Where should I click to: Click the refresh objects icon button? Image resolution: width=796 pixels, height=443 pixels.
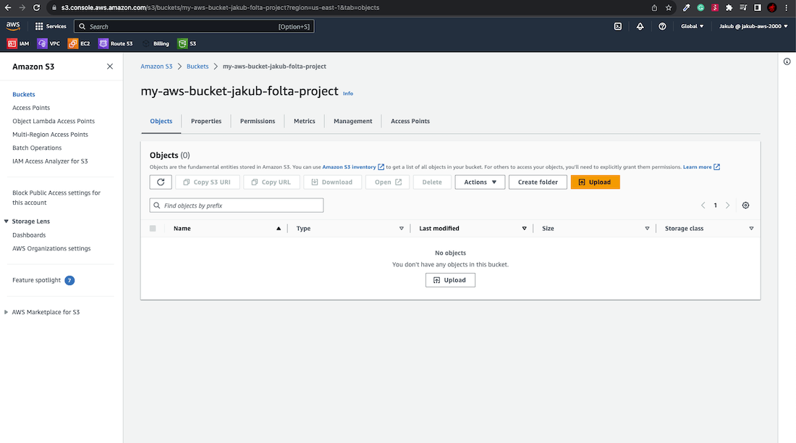click(x=161, y=182)
